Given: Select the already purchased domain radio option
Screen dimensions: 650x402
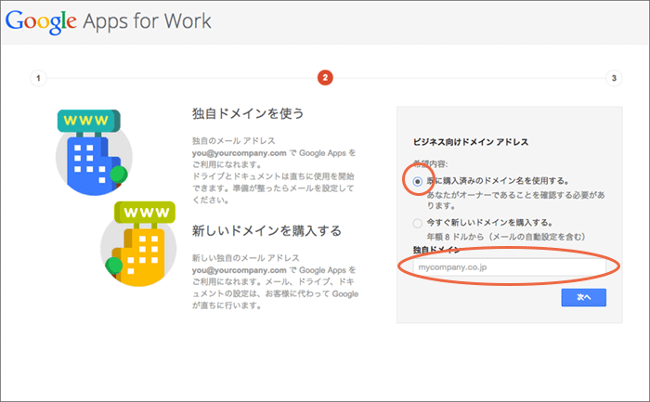Looking at the screenshot, I should (x=418, y=182).
